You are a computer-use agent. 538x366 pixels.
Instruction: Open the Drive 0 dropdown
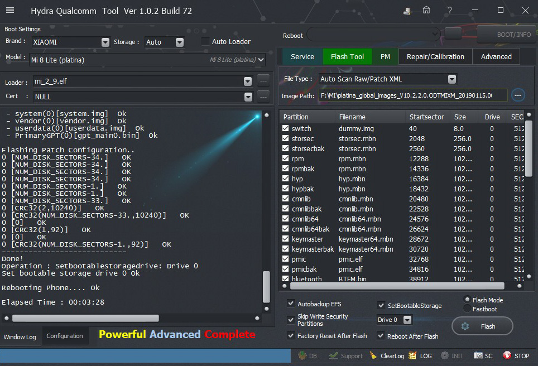coord(407,320)
